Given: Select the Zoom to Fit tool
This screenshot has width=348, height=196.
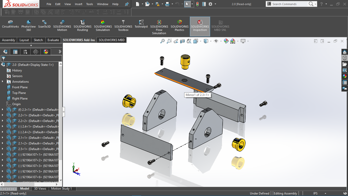Looking at the screenshot, I should point(163,41).
